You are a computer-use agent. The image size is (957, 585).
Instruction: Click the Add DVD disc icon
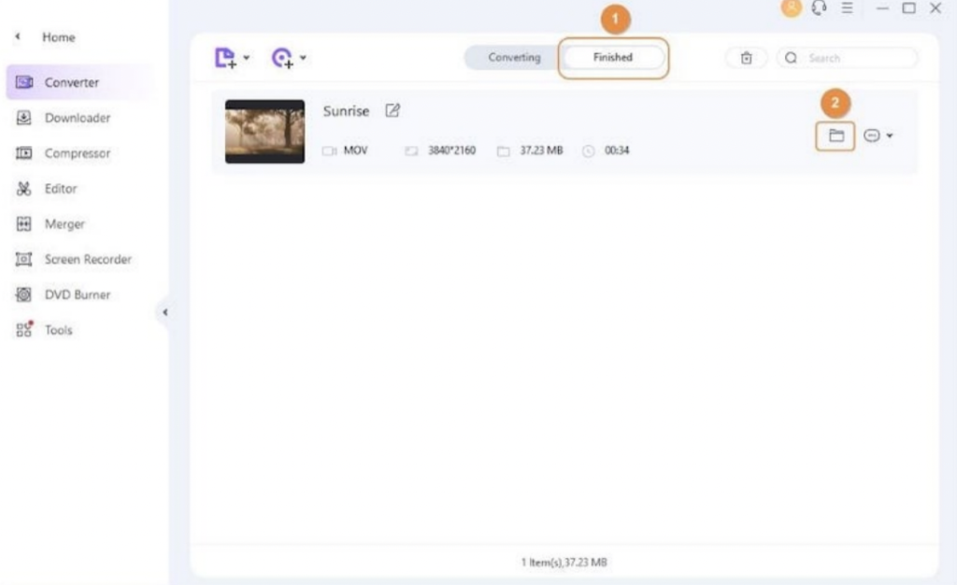282,58
